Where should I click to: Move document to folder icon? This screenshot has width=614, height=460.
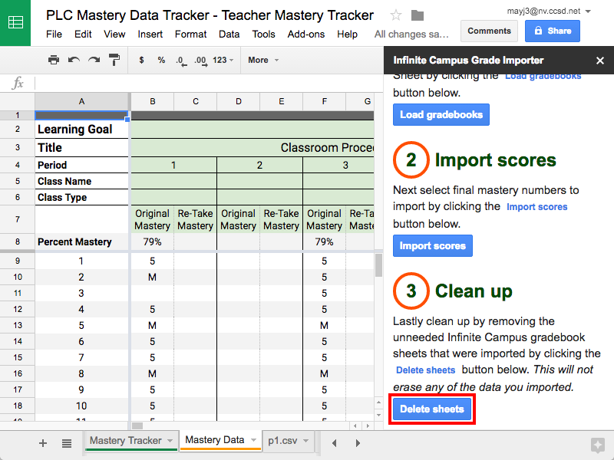(x=418, y=15)
